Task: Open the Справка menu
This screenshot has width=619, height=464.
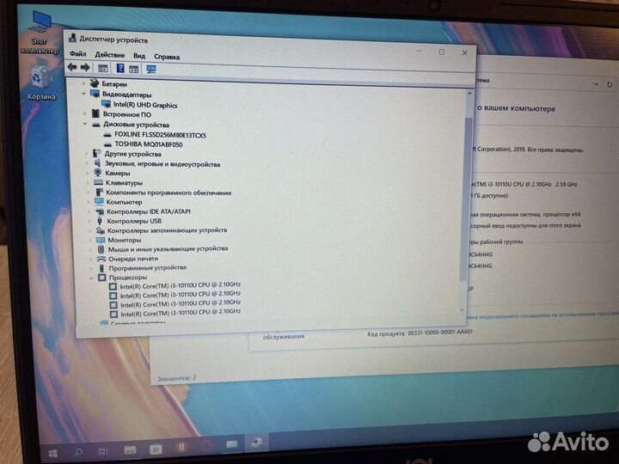Action: [169, 55]
